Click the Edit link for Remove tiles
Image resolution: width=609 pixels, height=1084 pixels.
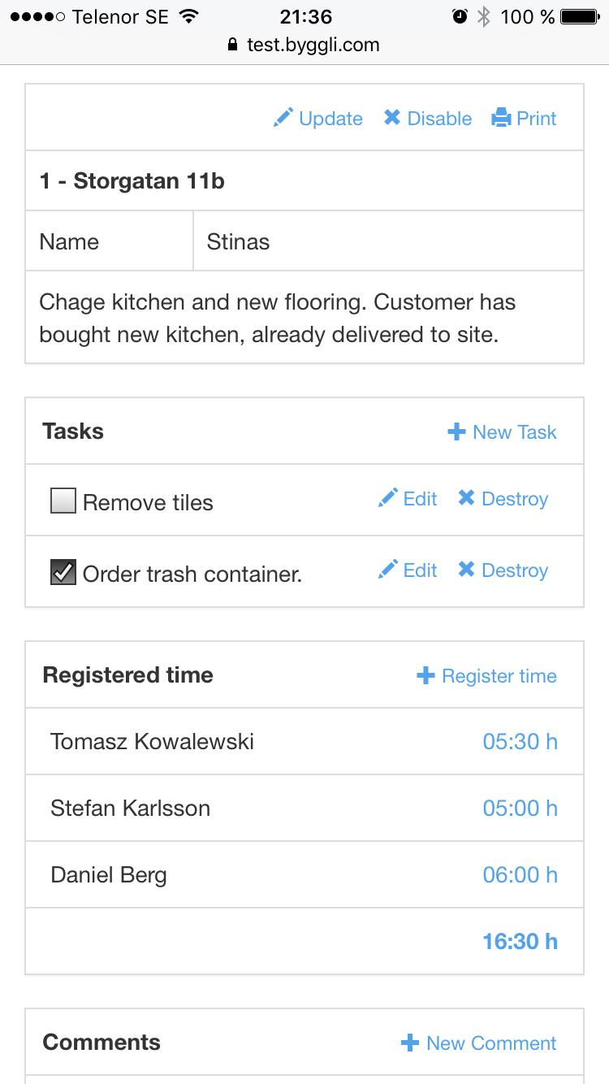click(420, 499)
